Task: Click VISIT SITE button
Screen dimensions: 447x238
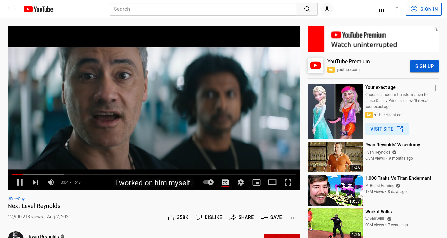Action: (387, 129)
